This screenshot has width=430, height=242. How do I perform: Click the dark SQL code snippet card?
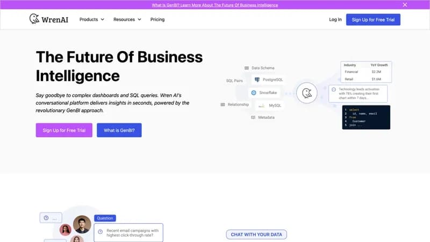click(366, 117)
